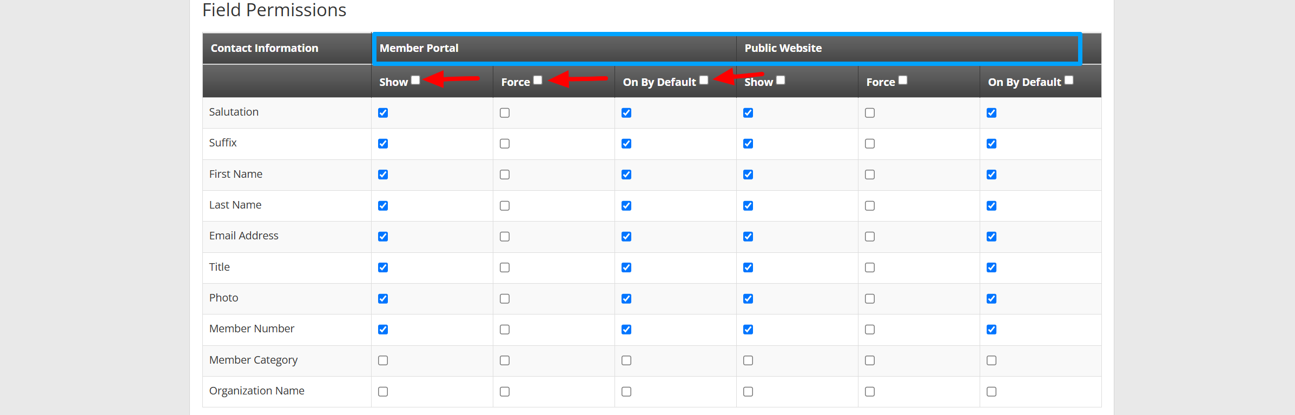Enable Force for Suffix in Member Portal
The height and width of the screenshot is (415, 1295).
505,144
